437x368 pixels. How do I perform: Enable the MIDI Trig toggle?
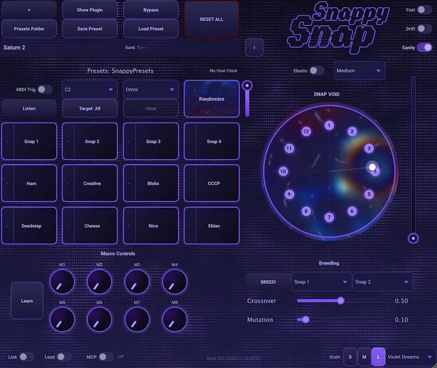[x=45, y=89]
